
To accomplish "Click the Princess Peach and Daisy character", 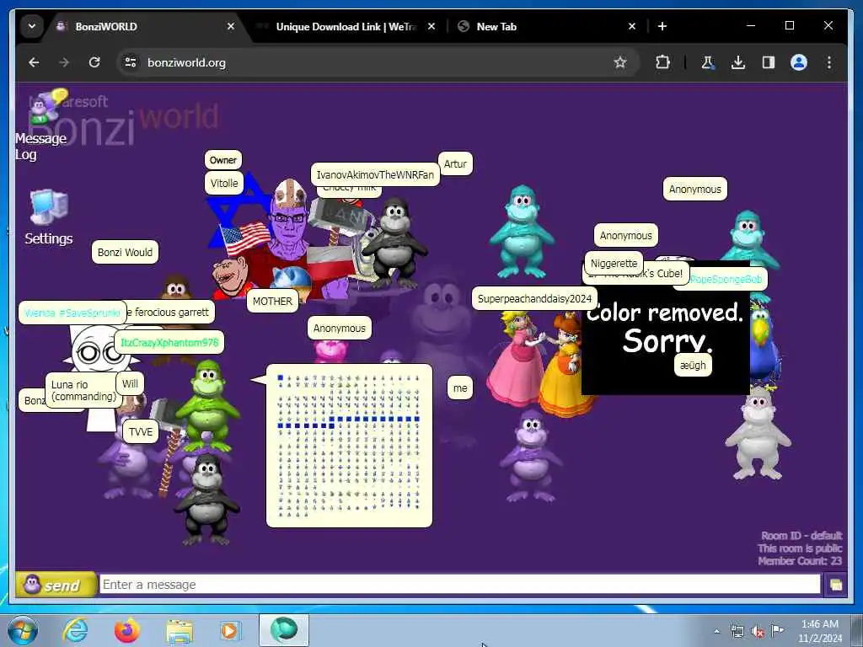I will tap(542, 363).
